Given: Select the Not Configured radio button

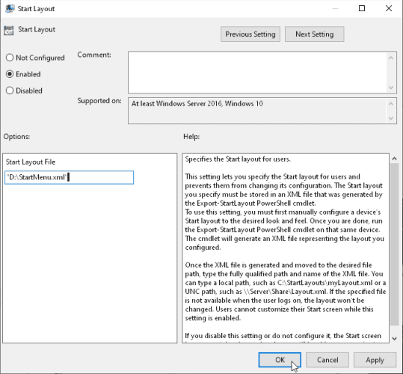Looking at the screenshot, I should click(x=10, y=58).
